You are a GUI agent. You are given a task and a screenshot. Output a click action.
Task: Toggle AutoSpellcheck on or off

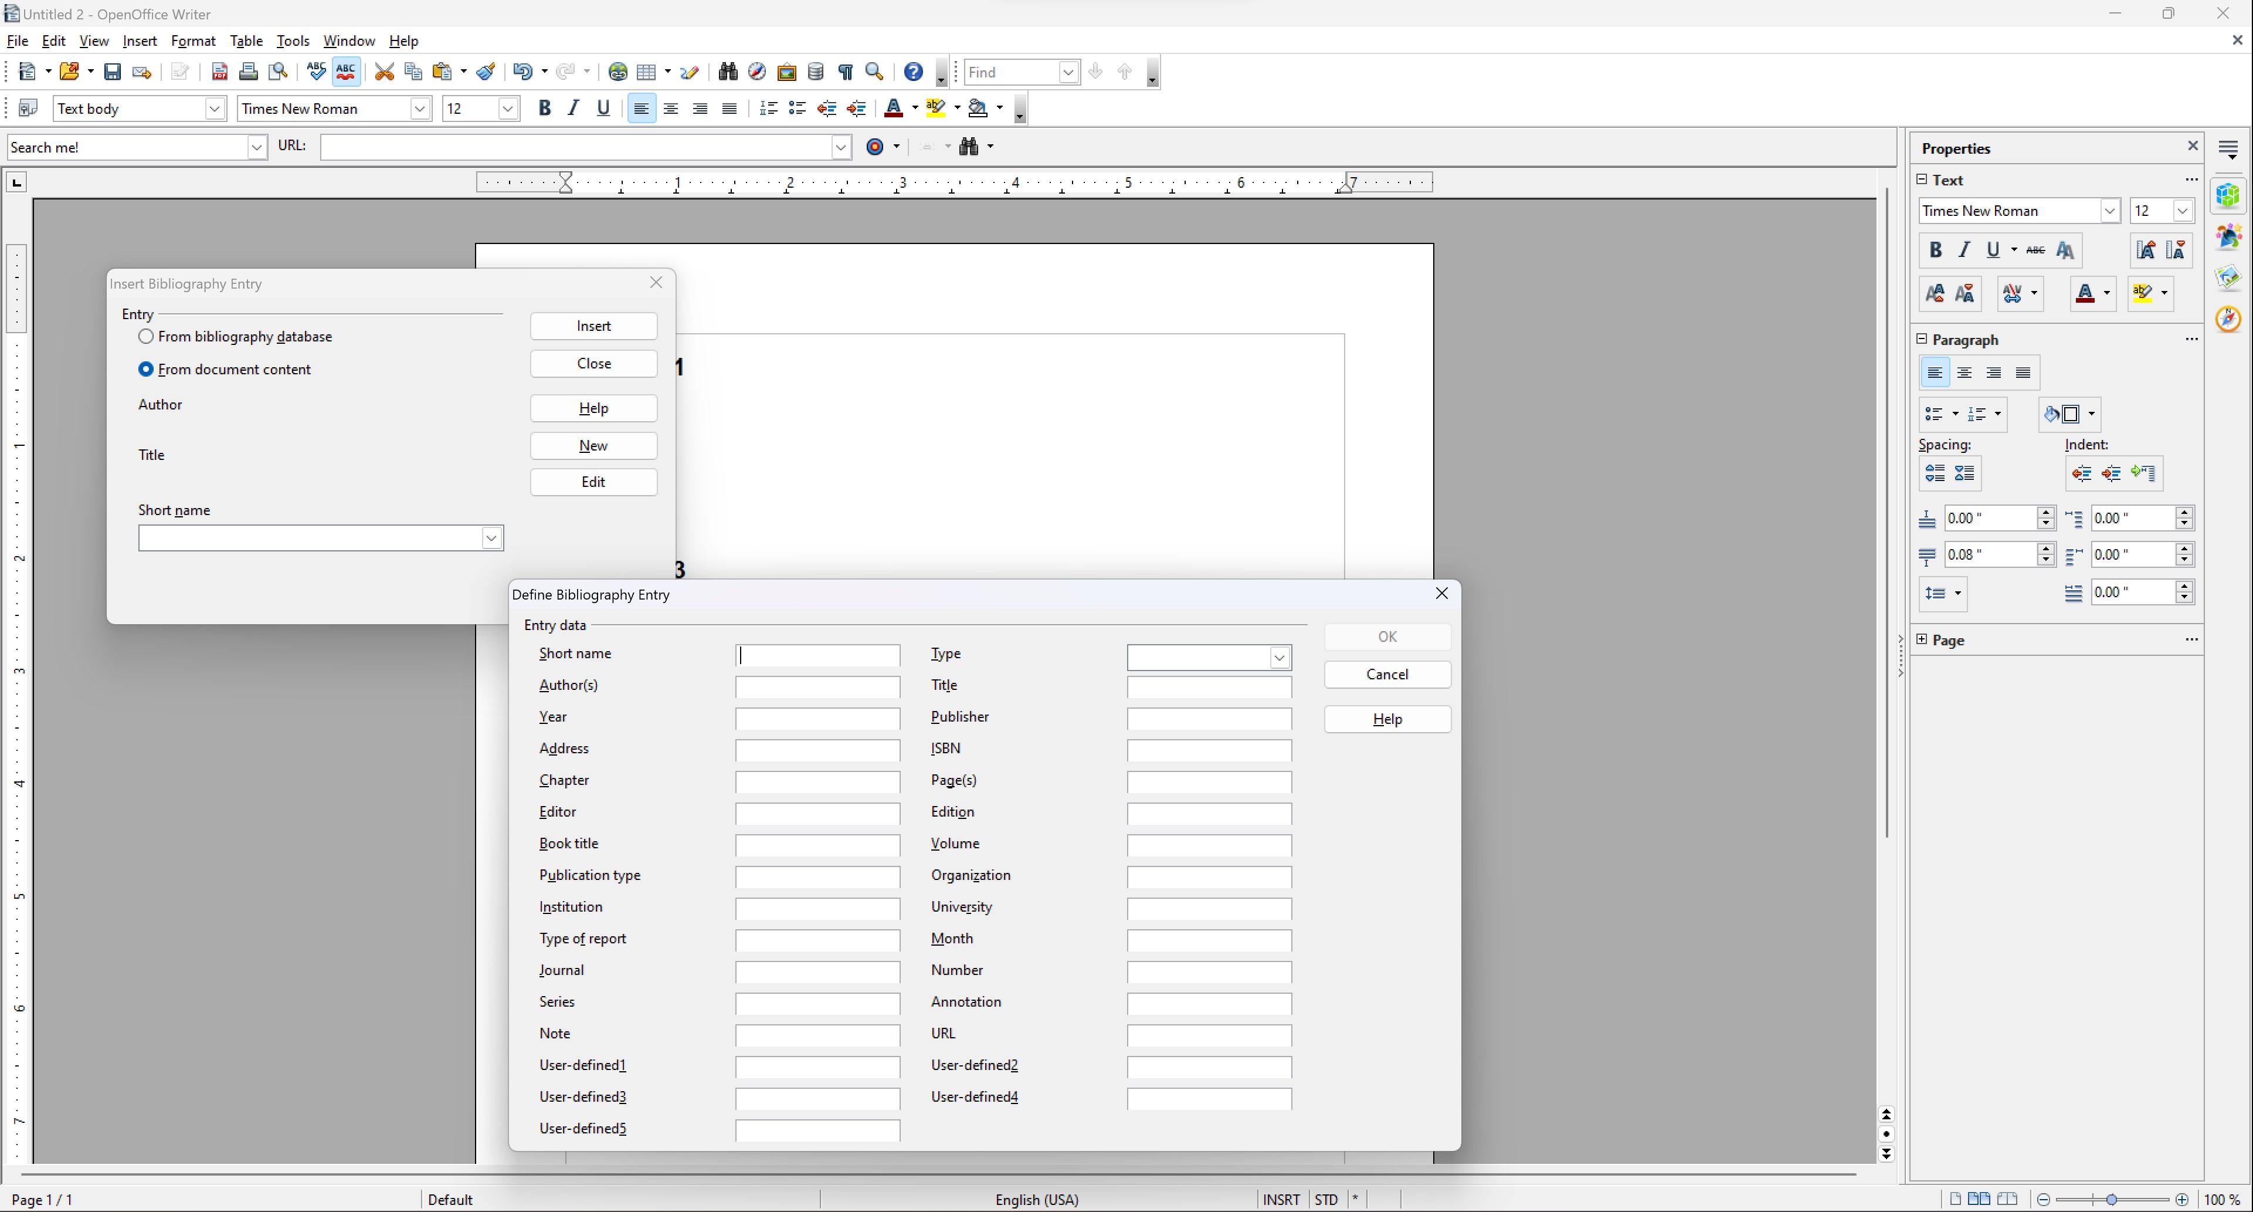(345, 72)
